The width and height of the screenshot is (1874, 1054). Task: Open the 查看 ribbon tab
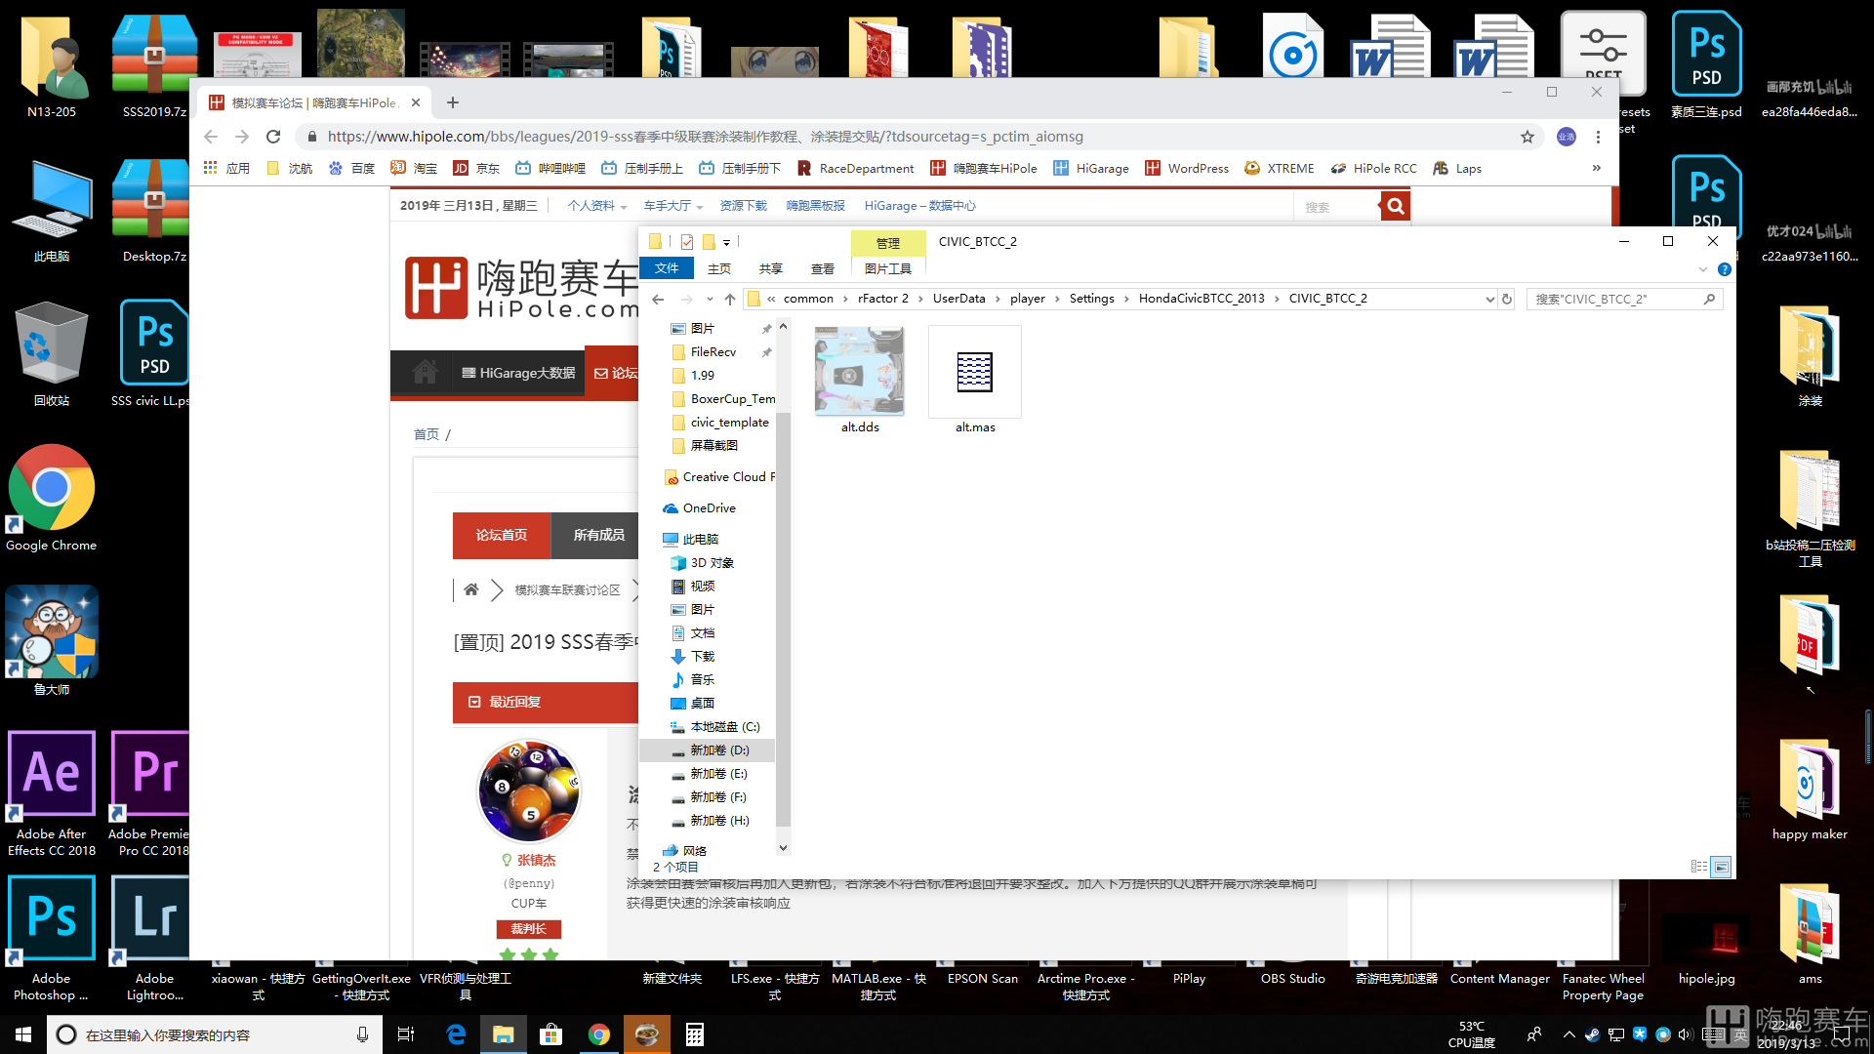(x=823, y=268)
